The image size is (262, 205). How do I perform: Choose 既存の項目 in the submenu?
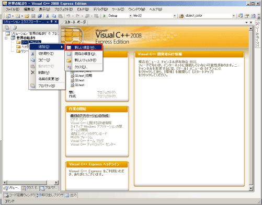coord(84,54)
